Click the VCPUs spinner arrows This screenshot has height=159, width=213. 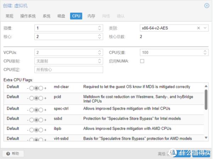[99, 53]
